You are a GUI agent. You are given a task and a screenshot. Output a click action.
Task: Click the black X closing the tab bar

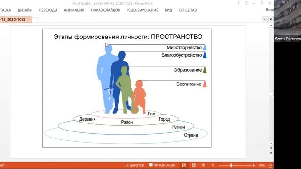coord(271,19)
